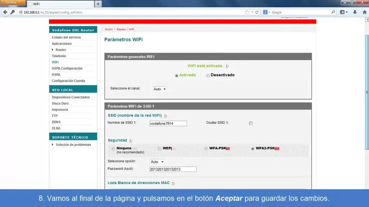The width and height of the screenshot is (369, 207).
Task: Open the WiFi section in the sidebar
Action: 55,62
